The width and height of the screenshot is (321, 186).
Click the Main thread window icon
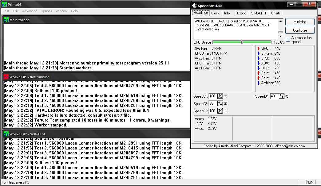tap(6, 20)
